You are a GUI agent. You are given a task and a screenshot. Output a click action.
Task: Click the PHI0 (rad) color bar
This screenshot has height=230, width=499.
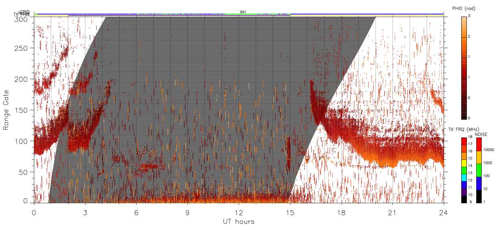[x=464, y=67]
